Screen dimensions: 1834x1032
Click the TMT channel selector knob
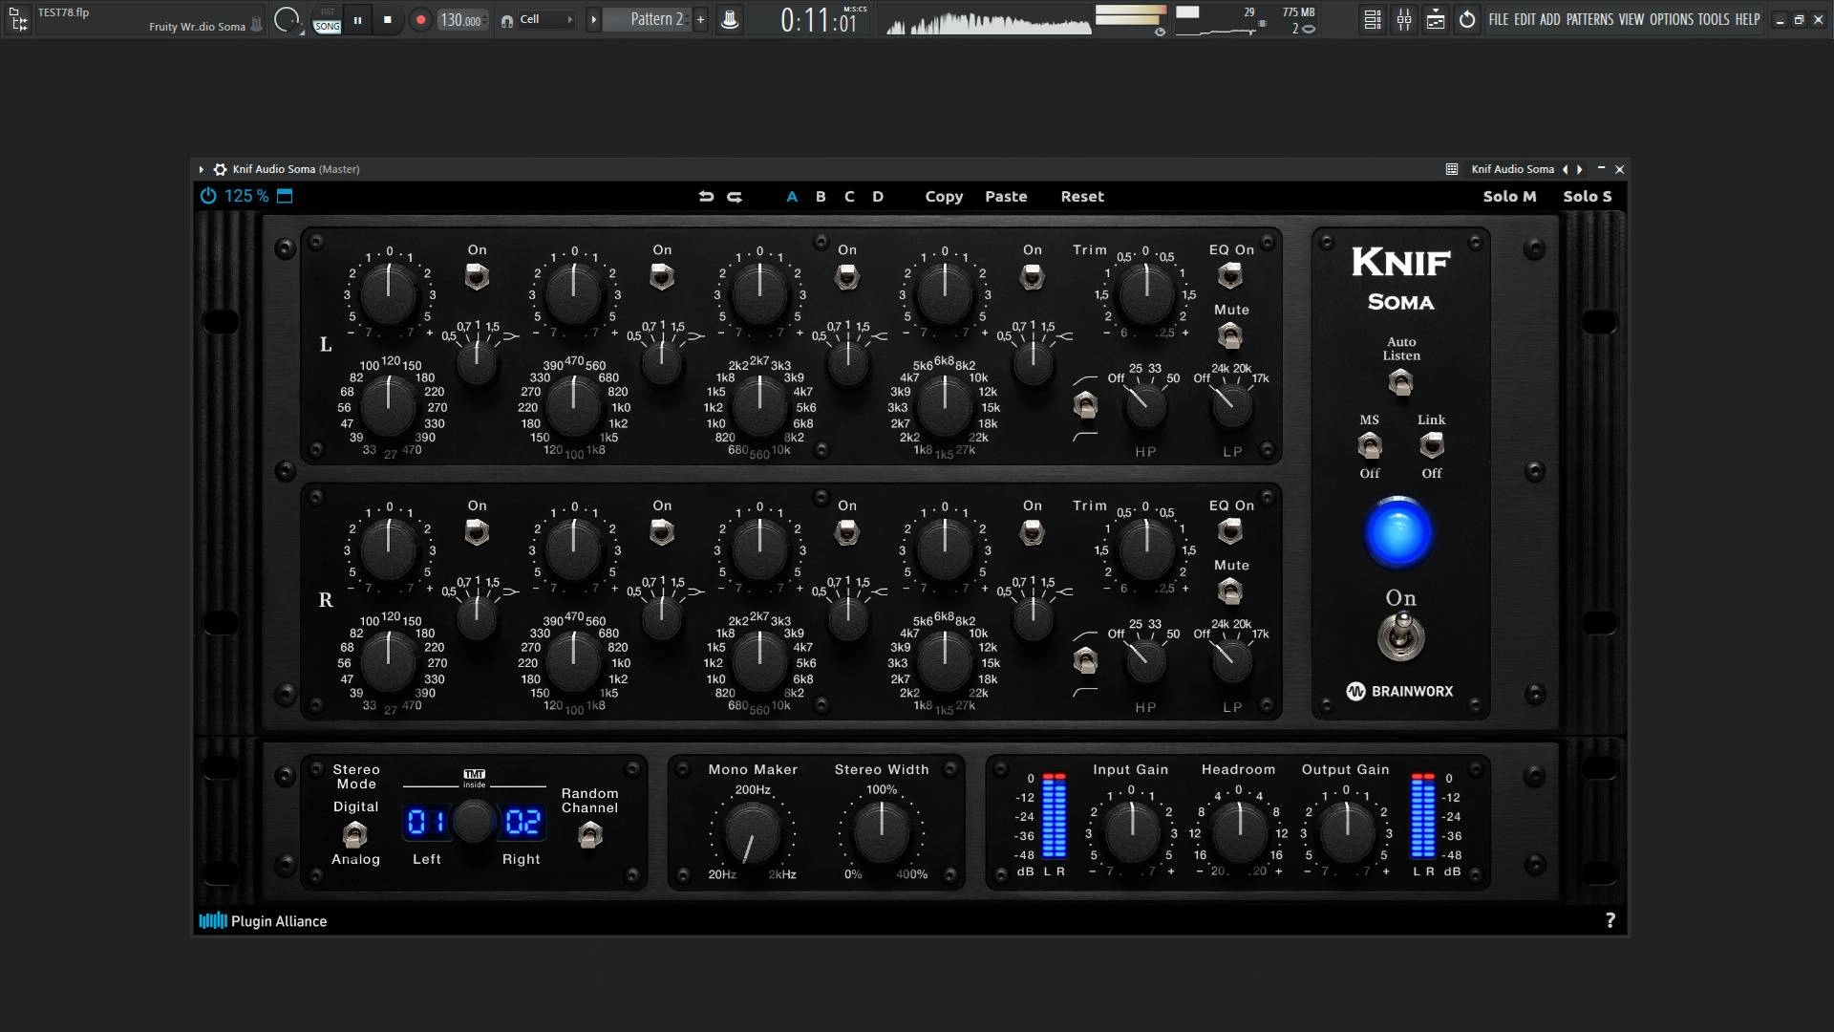click(x=474, y=822)
